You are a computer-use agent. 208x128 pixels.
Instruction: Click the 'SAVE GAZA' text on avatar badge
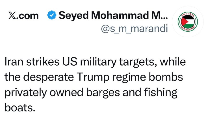coord(188,15)
